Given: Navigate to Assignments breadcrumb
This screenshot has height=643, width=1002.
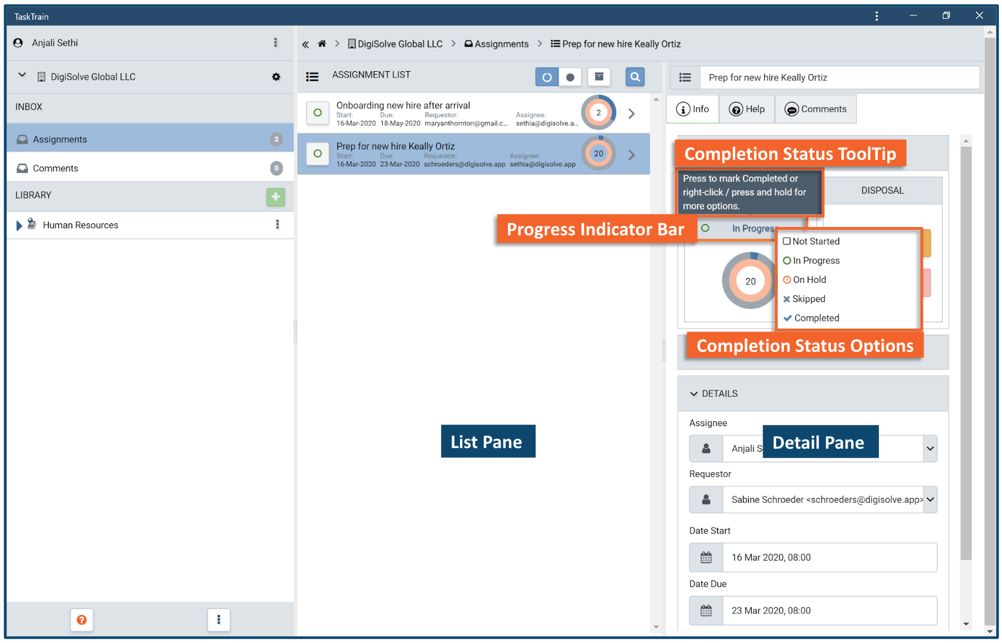Looking at the screenshot, I should pos(496,44).
